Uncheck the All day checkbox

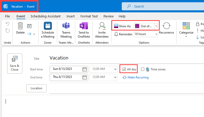point(124,69)
